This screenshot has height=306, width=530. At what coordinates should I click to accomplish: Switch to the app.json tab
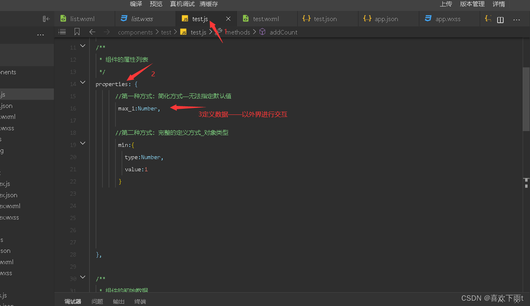pyautogui.click(x=388, y=19)
